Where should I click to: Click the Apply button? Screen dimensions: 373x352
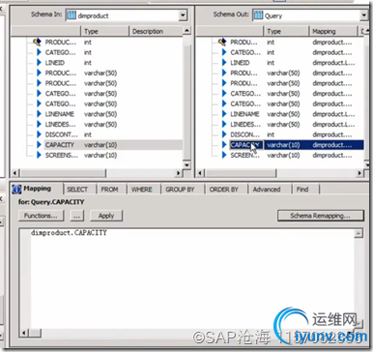(106, 216)
